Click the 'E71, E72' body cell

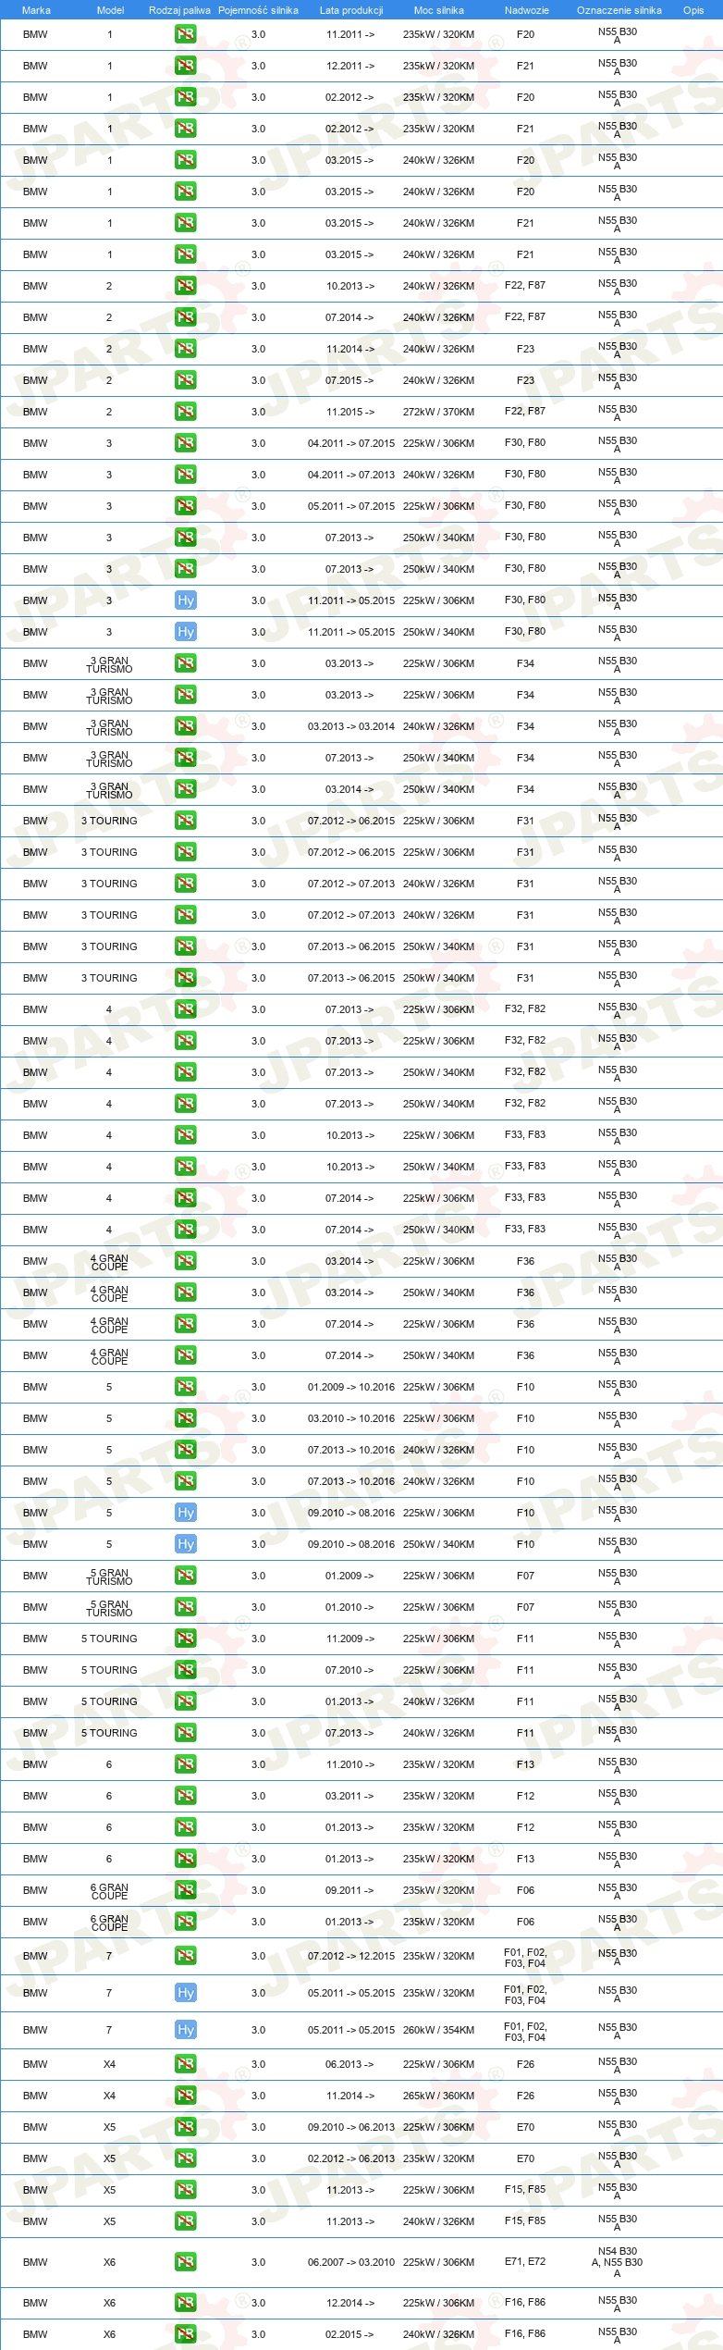[x=525, y=2261]
